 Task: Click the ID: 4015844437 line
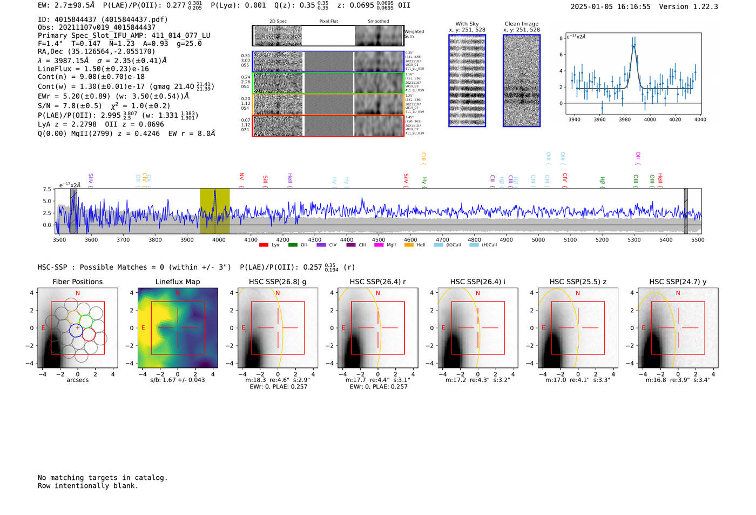coord(103,19)
